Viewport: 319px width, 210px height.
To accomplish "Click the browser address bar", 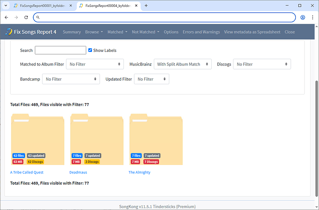I will tap(165, 17).
